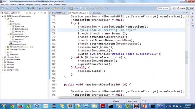Click the Debug bug icon
195x109 pixels.
22,8
